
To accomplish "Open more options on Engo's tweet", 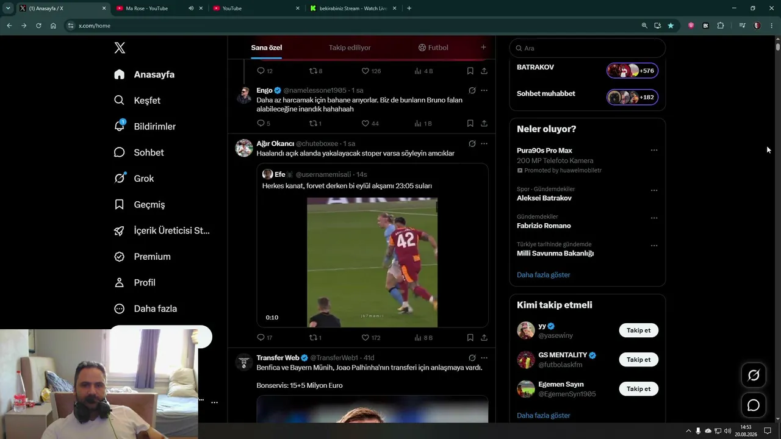I will point(484,90).
